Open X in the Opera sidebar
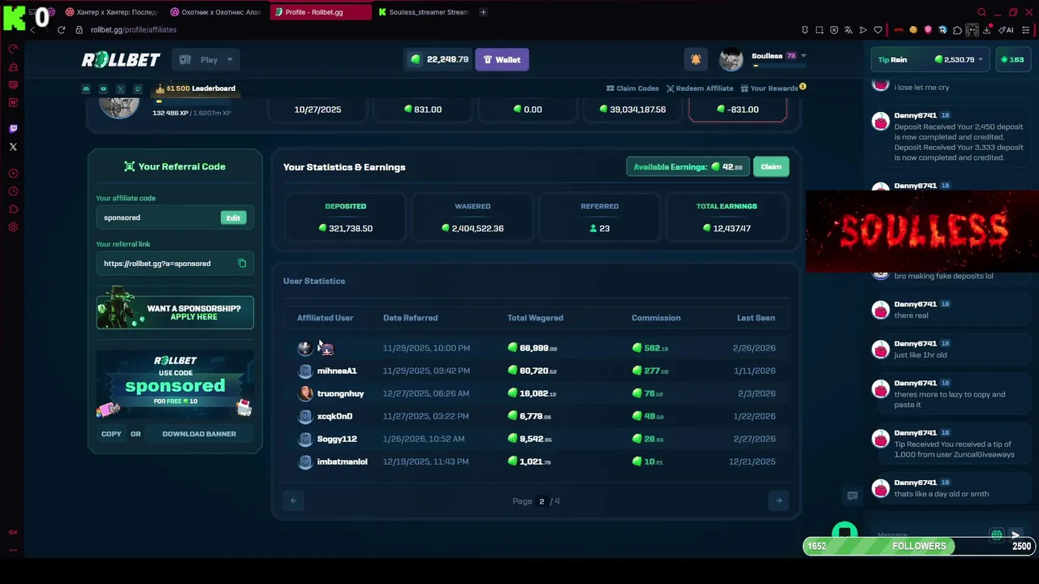Viewport: 1039px width, 584px height. click(x=13, y=147)
